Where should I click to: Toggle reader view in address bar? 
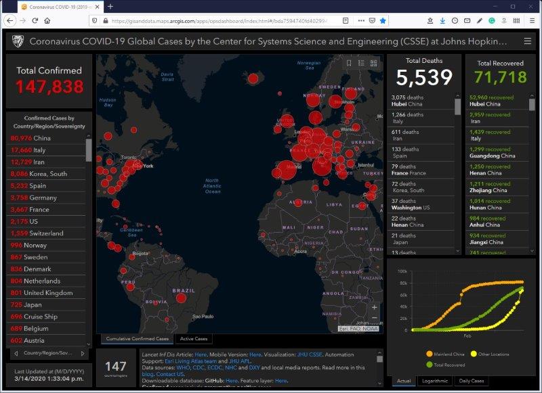346,21
